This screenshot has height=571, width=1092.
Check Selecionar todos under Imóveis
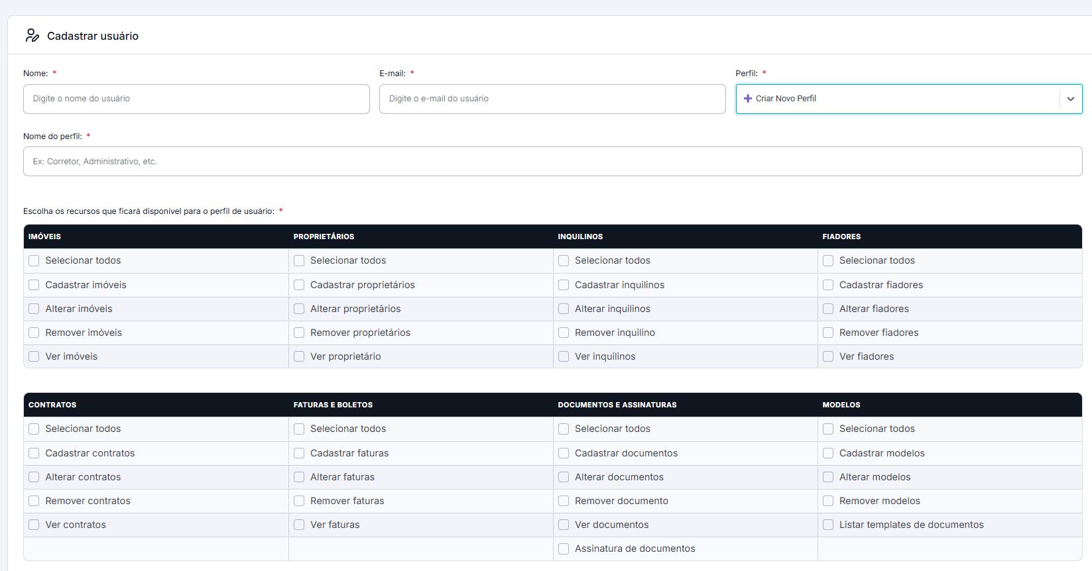pyautogui.click(x=34, y=261)
